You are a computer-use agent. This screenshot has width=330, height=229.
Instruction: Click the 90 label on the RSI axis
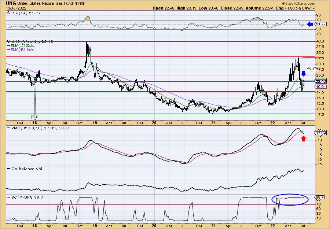pos(318,15)
